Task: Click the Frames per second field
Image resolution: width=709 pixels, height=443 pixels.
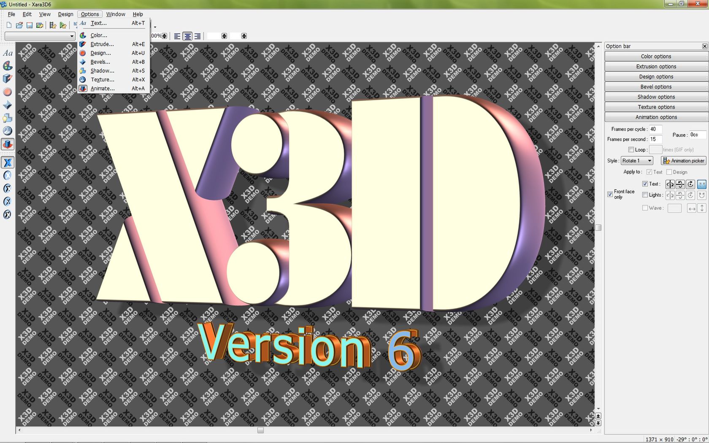Action: click(655, 139)
